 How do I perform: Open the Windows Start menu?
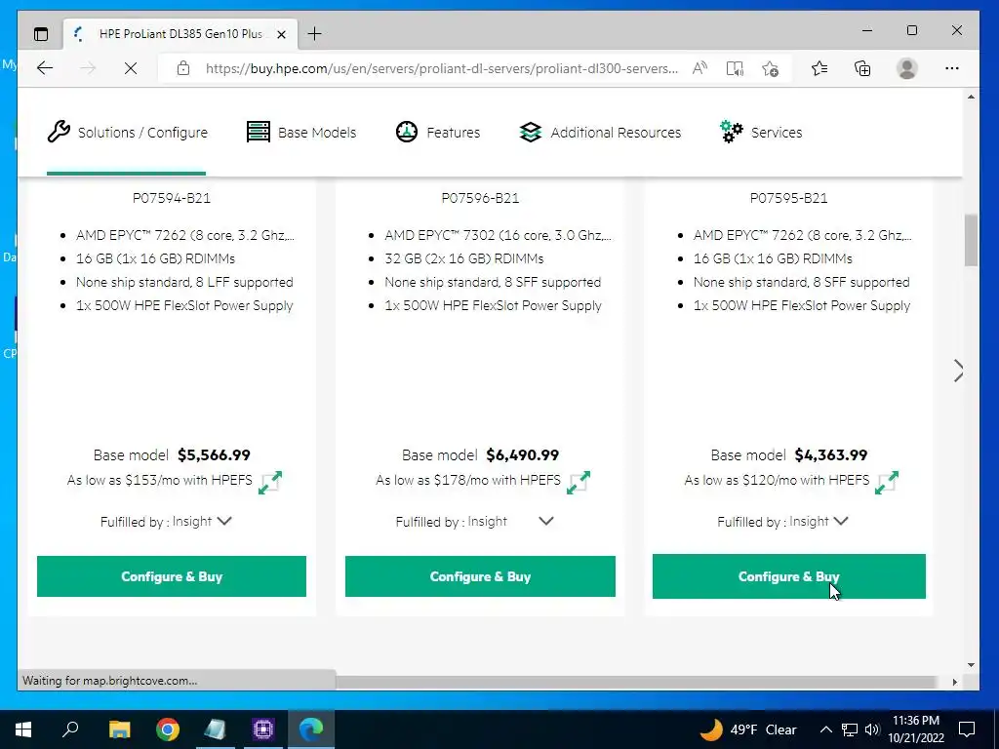23,729
